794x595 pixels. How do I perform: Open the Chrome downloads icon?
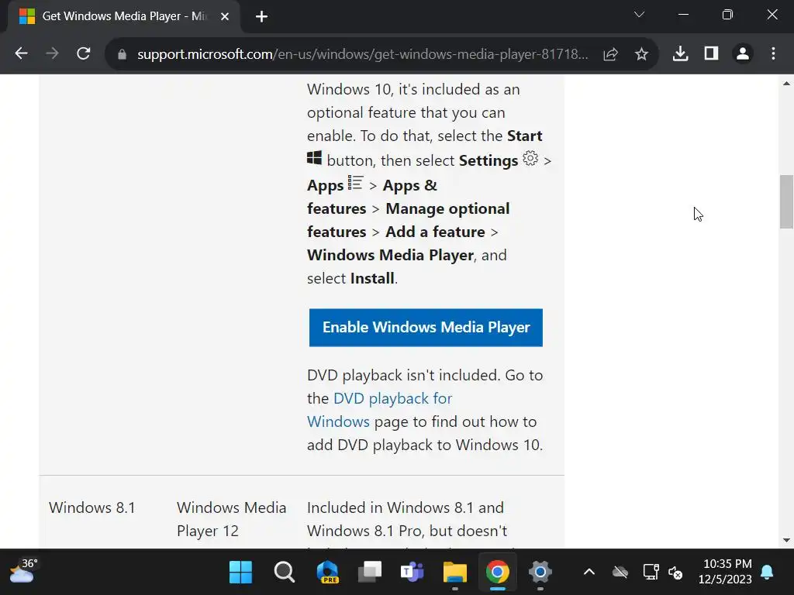680,53
